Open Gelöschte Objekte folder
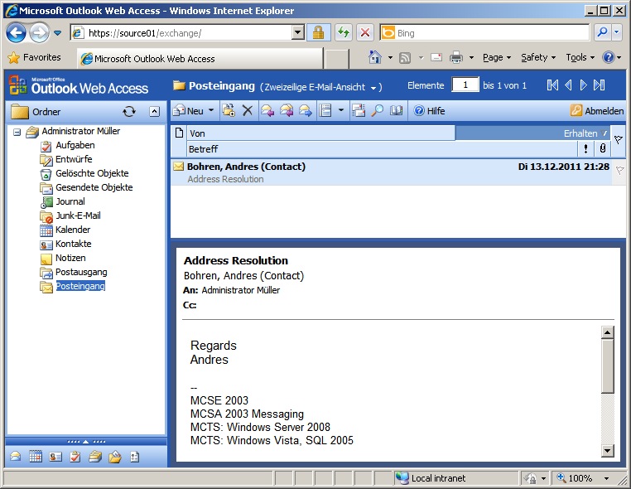The width and height of the screenshot is (631, 489). coord(92,173)
